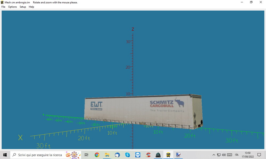Click the '20' mark on the Z axis
The height and width of the screenshot is (159, 266).
128,67
